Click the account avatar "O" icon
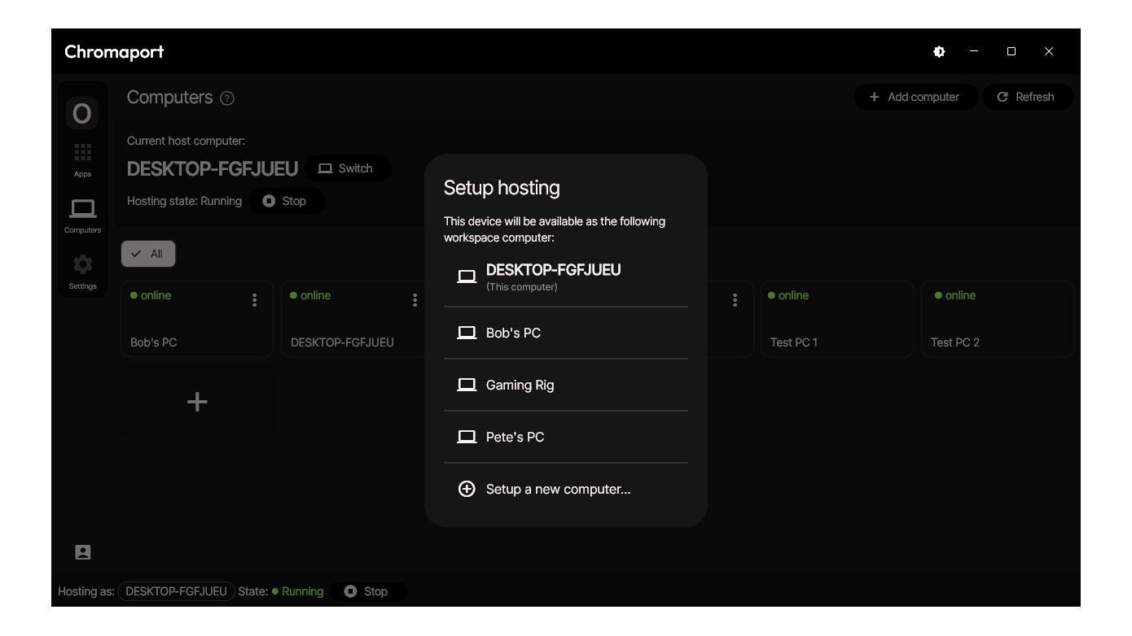The image size is (1132, 636). point(82,113)
